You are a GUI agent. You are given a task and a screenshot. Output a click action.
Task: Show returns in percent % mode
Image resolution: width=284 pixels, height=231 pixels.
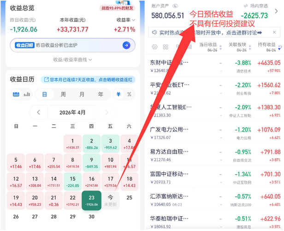pos(129,94)
